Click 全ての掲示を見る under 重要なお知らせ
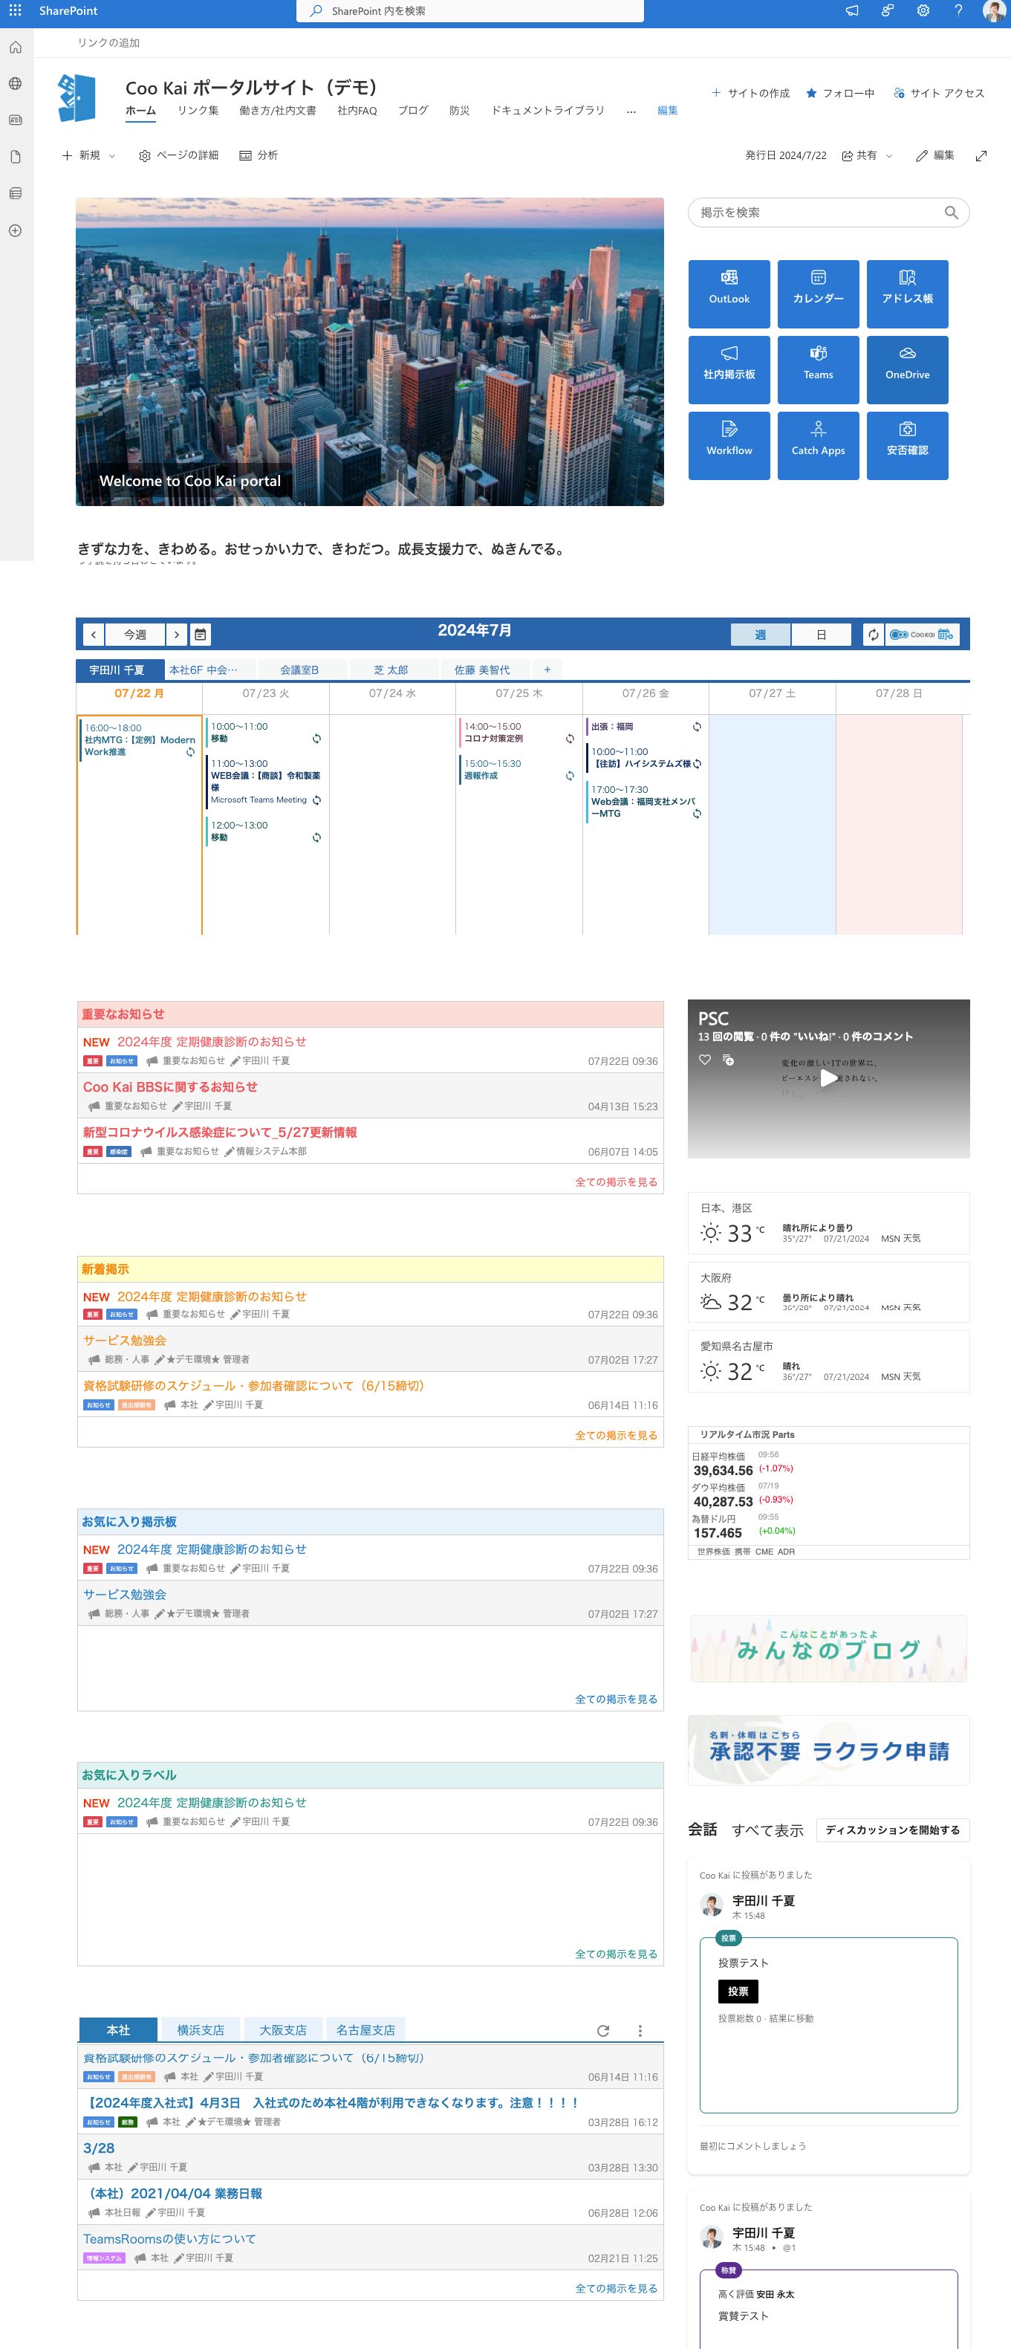This screenshot has height=2349, width=1011. pos(617,1182)
